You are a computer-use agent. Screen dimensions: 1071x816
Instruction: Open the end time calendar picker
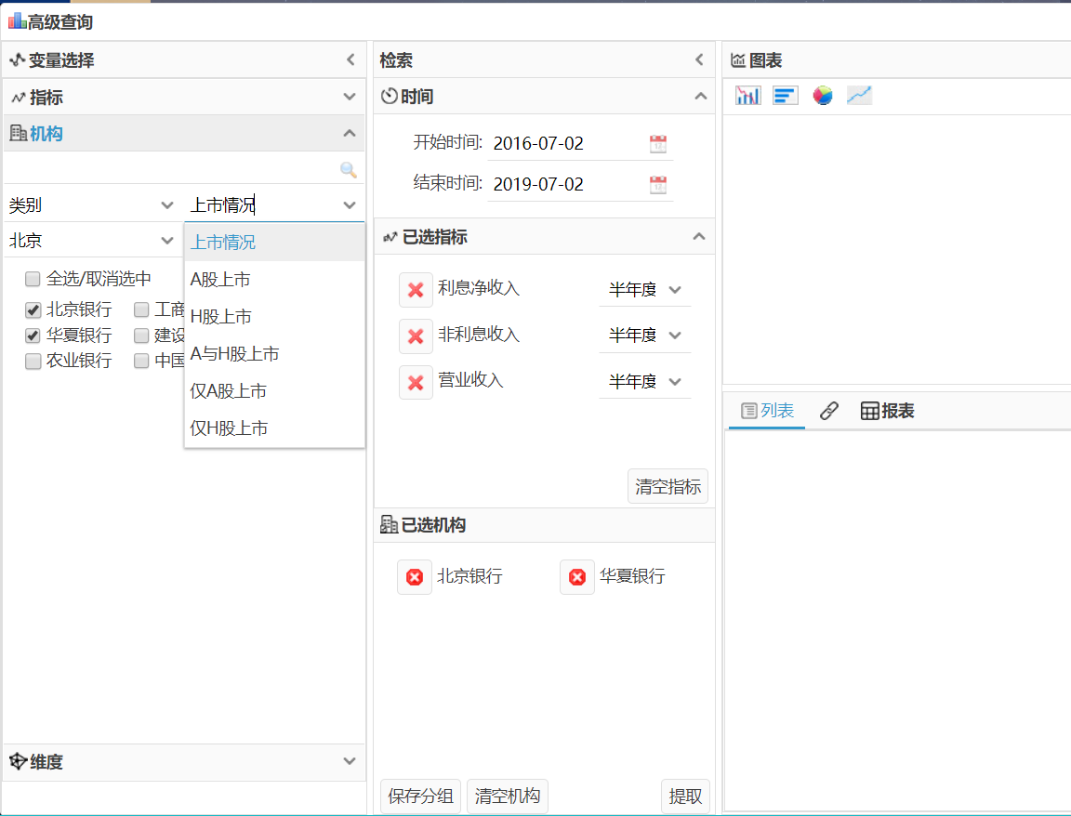[x=658, y=185]
